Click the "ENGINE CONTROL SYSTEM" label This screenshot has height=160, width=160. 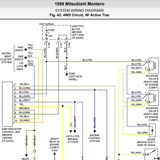point(95,138)
